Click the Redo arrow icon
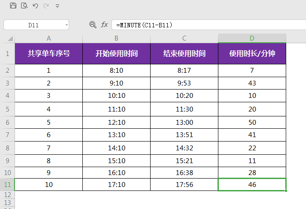This screenshot has height=209, width=306. tap(46, 6)
